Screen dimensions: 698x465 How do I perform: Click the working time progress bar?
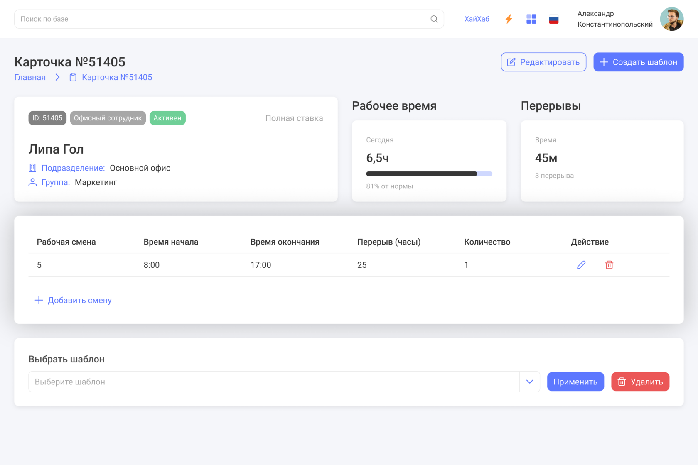(429, 174)
